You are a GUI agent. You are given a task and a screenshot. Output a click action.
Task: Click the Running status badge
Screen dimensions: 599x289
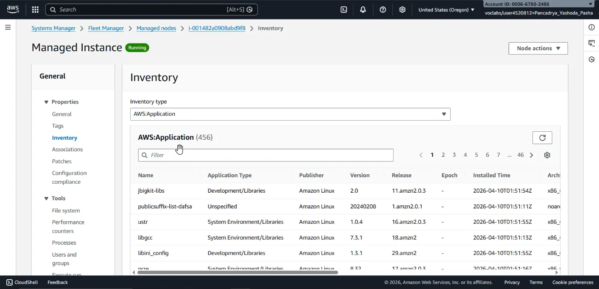click(137, 48)
